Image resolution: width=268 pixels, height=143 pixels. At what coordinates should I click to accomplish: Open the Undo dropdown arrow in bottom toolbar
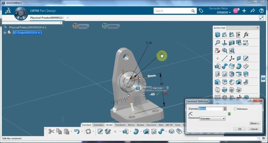82,132
